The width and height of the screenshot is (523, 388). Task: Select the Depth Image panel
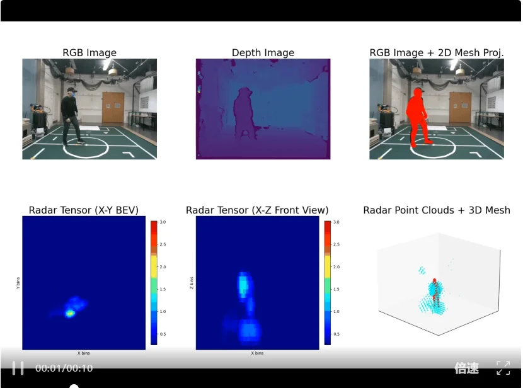pyautogui.click(x=263, y=108)
